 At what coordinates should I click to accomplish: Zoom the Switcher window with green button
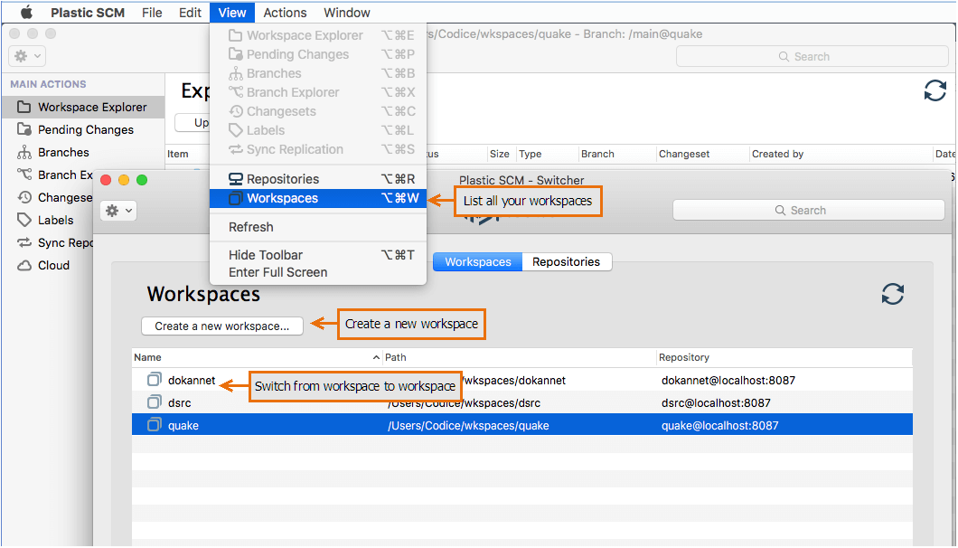[142, 180]
